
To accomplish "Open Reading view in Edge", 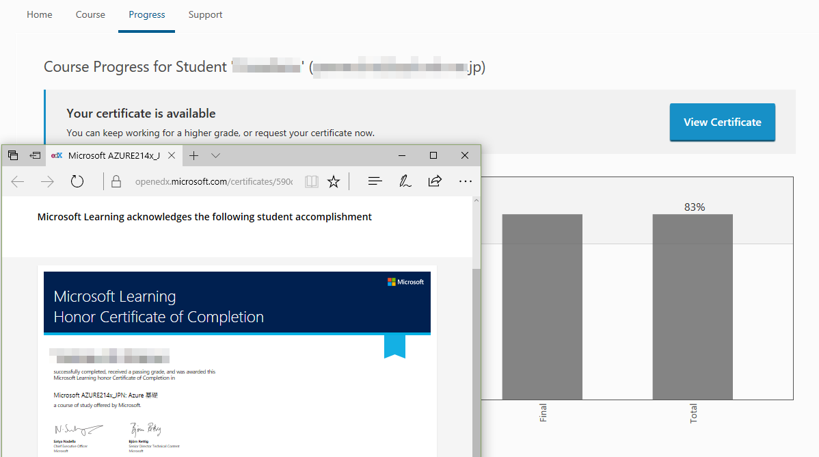I will coord(312,181).
